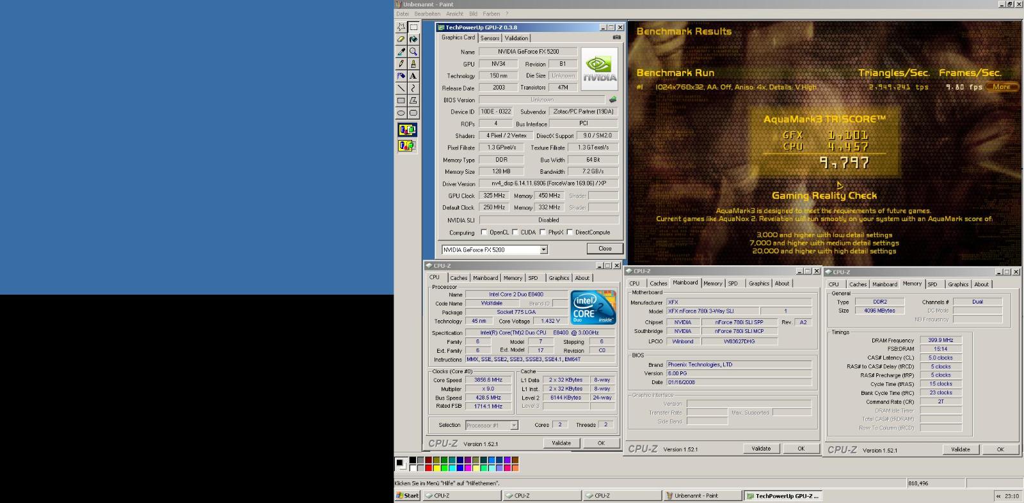
Task: Choose the straight Line tool
Action: coord(401,88)
